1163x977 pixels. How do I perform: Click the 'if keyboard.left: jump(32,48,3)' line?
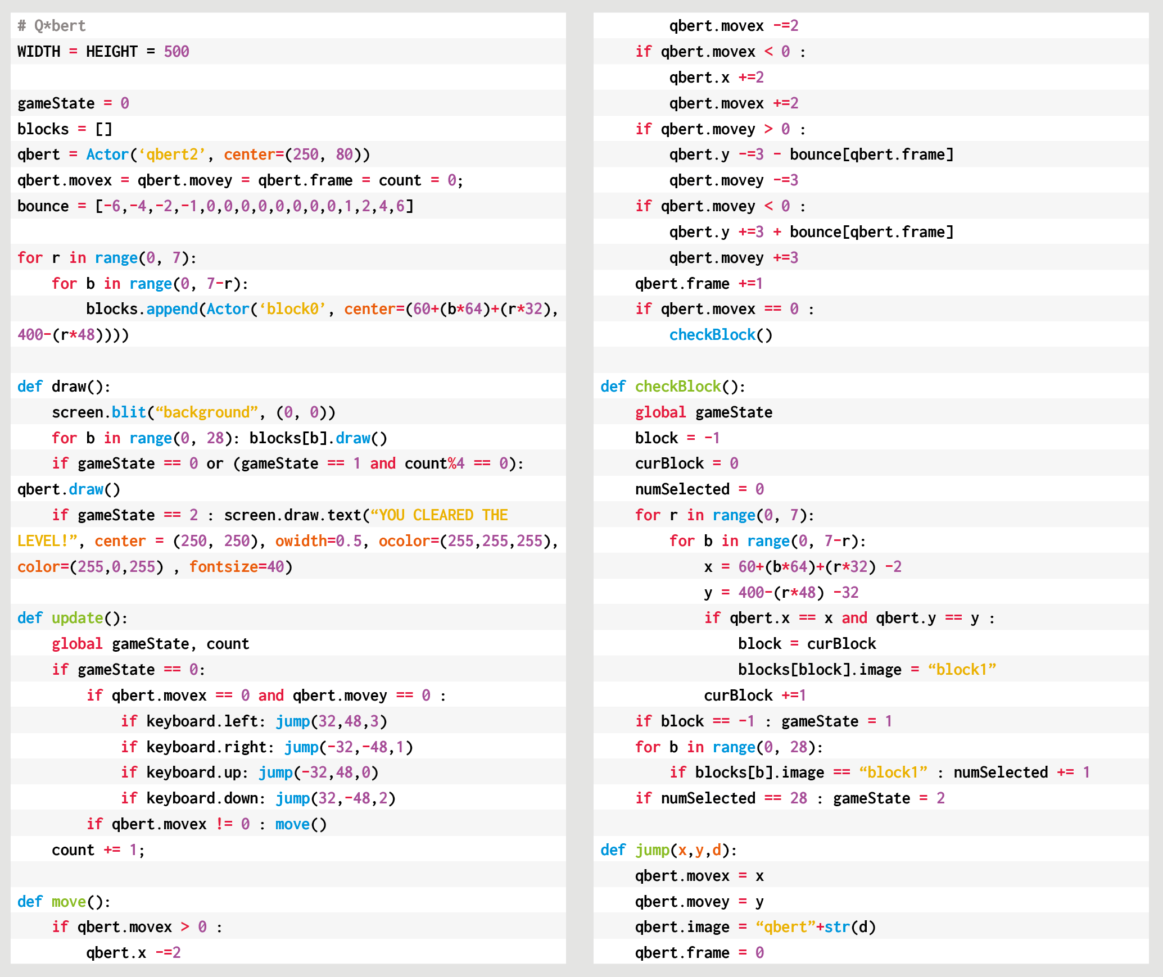(x=254, y=721)
